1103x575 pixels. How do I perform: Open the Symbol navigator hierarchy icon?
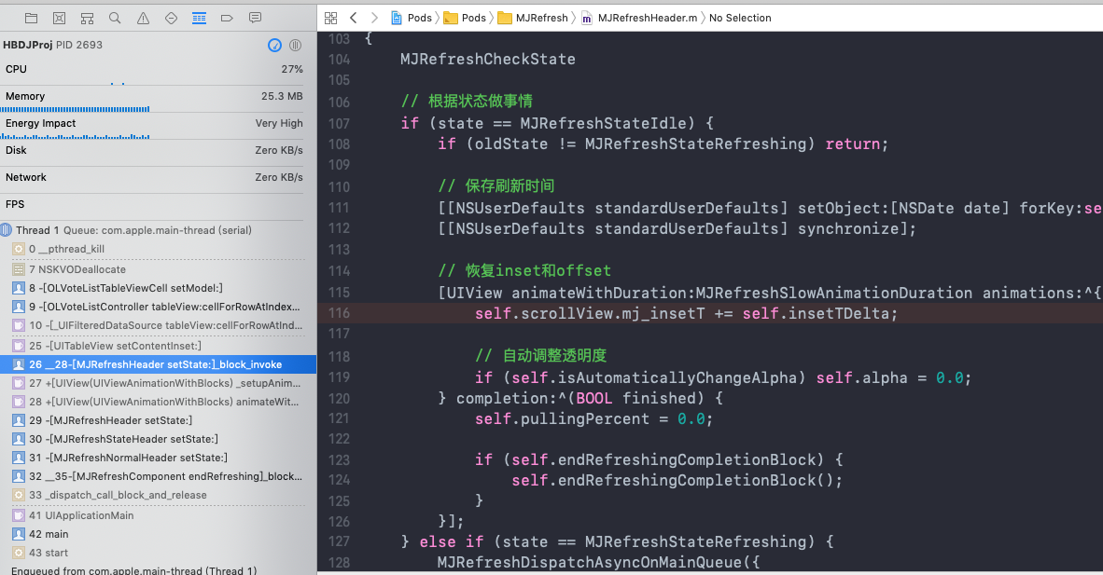[x=87, y=18]
